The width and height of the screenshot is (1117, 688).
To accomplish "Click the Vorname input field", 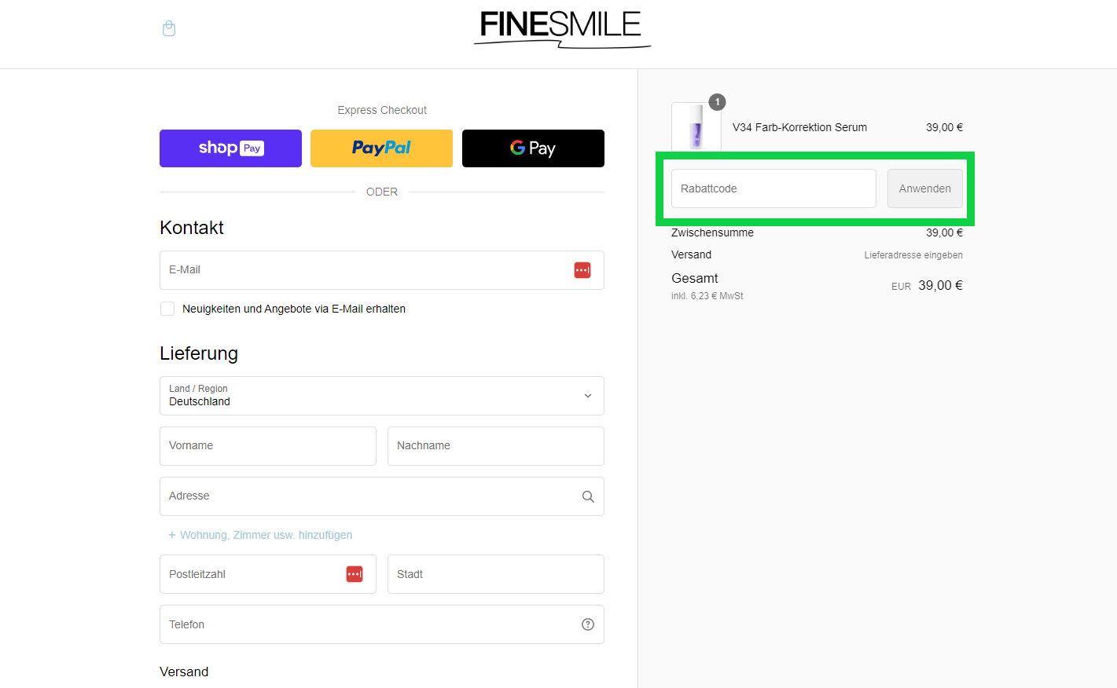I will click(268, 446).
